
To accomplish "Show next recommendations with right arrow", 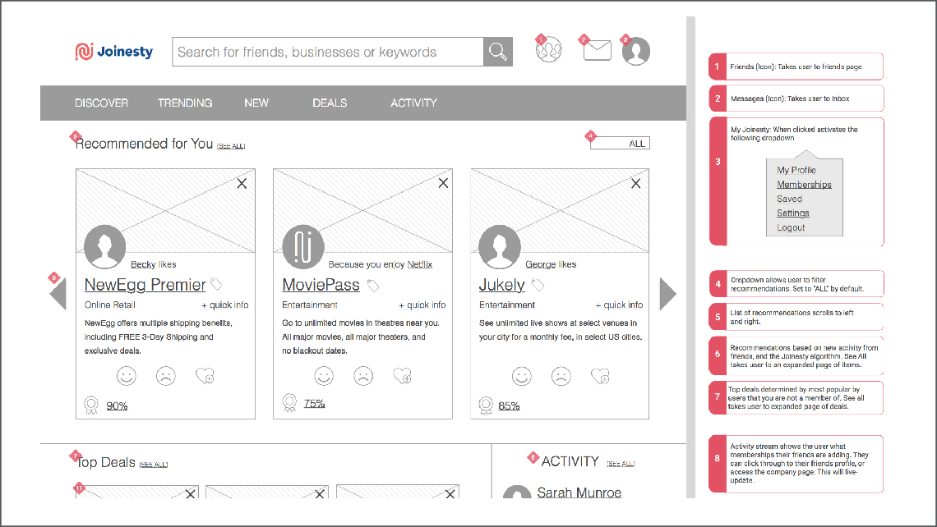I will (x=668, y=294).
